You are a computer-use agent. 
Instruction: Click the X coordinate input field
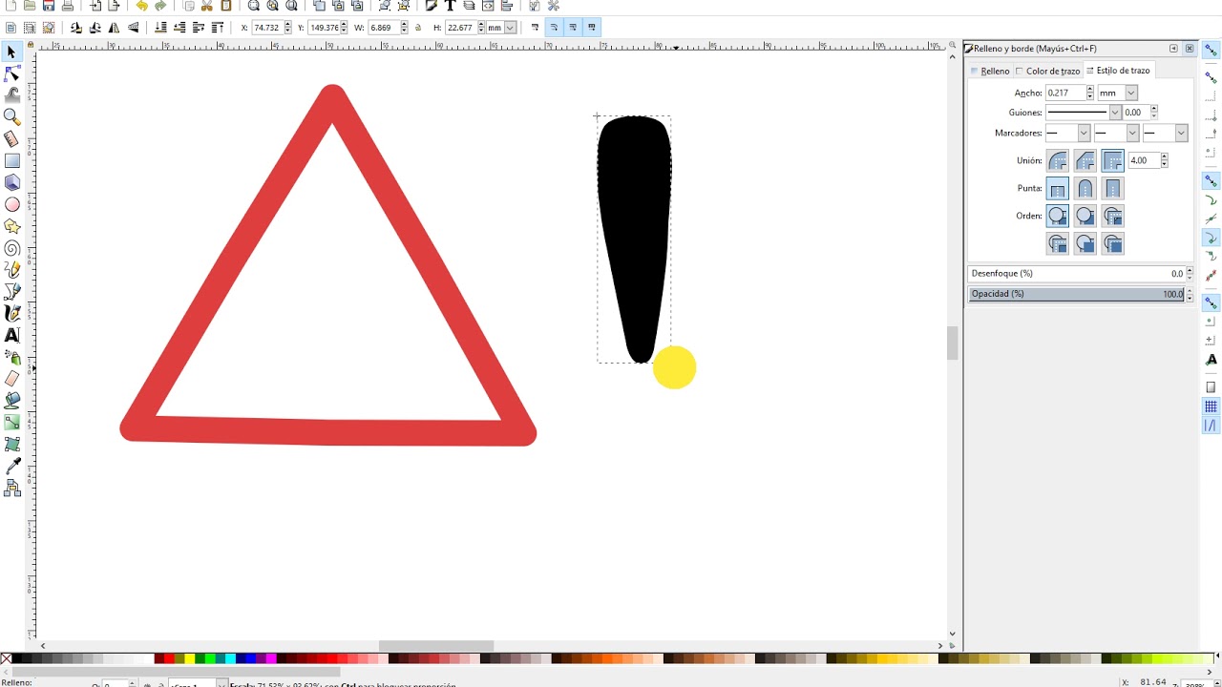(x=267, y=28)
